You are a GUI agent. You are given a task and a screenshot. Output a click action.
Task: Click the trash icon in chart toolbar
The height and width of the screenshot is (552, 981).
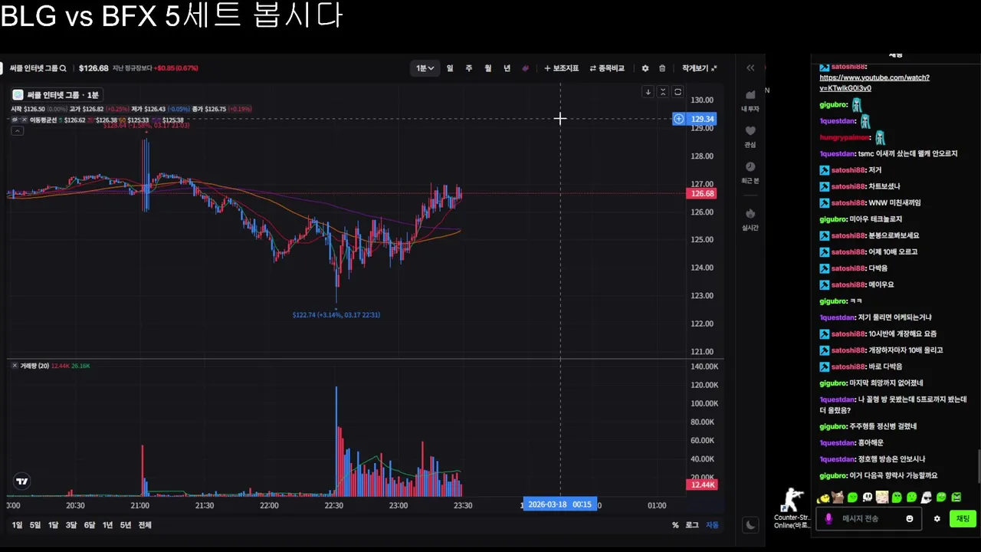[662, 68]
